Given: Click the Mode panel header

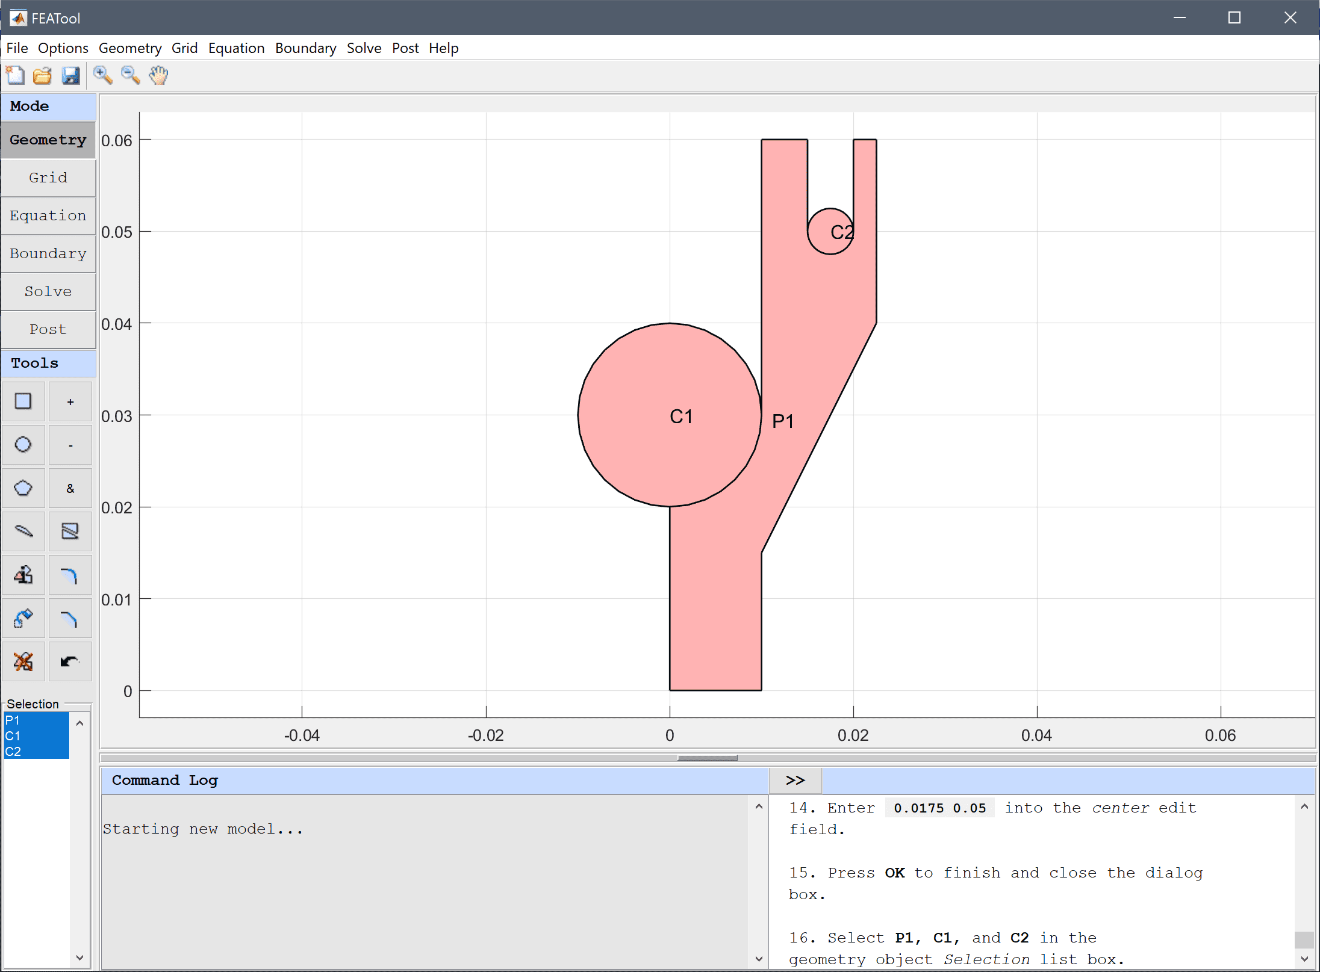Looking at the screenshot, I should click(48, 107).
